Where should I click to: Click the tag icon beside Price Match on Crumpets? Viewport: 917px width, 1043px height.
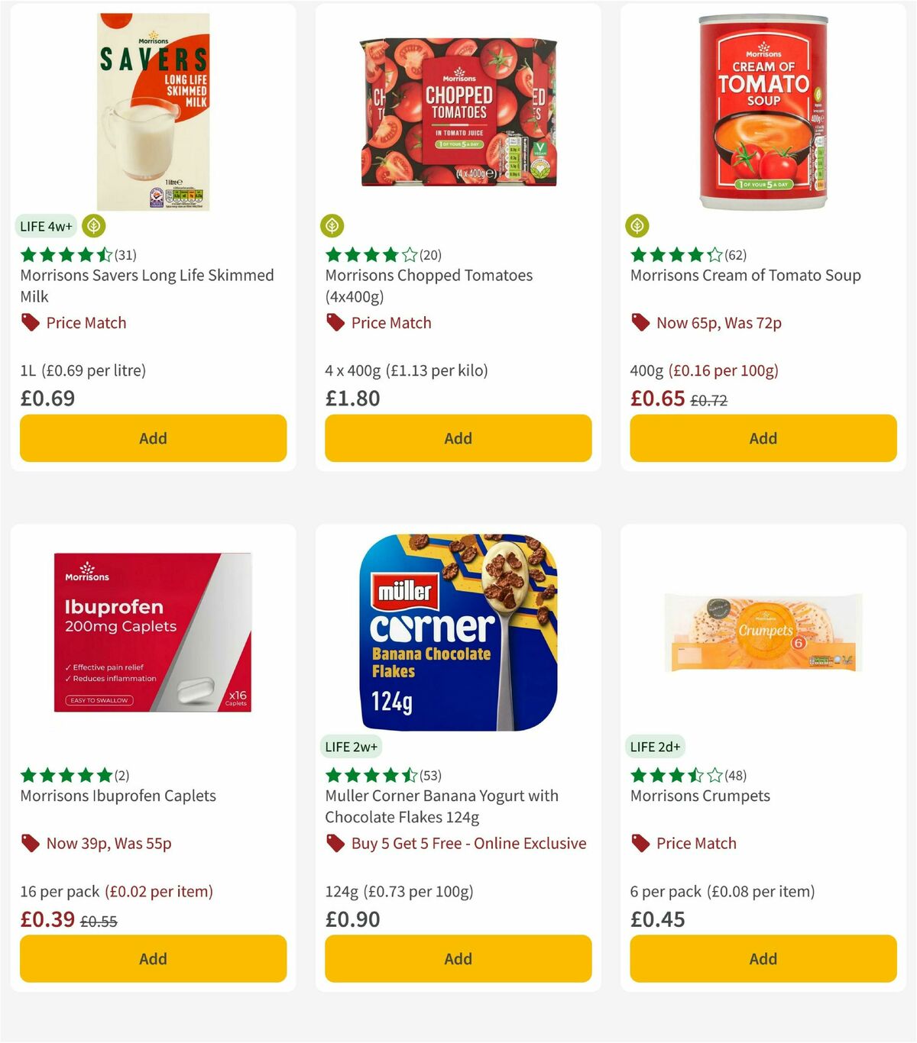tap(640, 843)
